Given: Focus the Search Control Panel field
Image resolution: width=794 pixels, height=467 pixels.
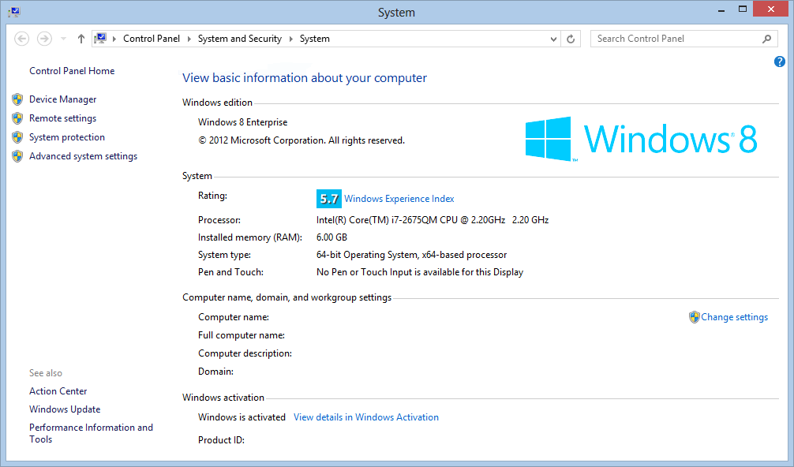Looking at the screenshot, I should coord(675,39).
